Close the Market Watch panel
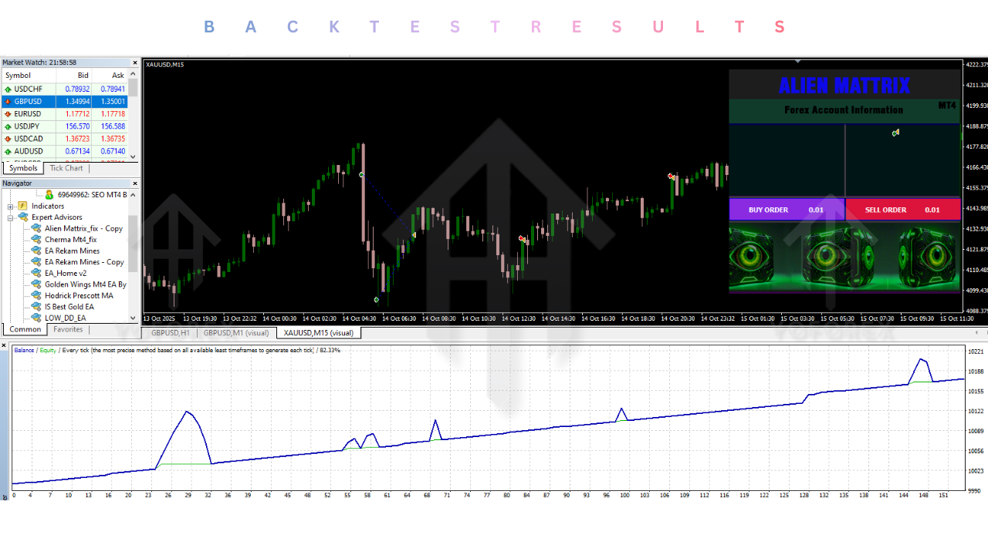 135,62
